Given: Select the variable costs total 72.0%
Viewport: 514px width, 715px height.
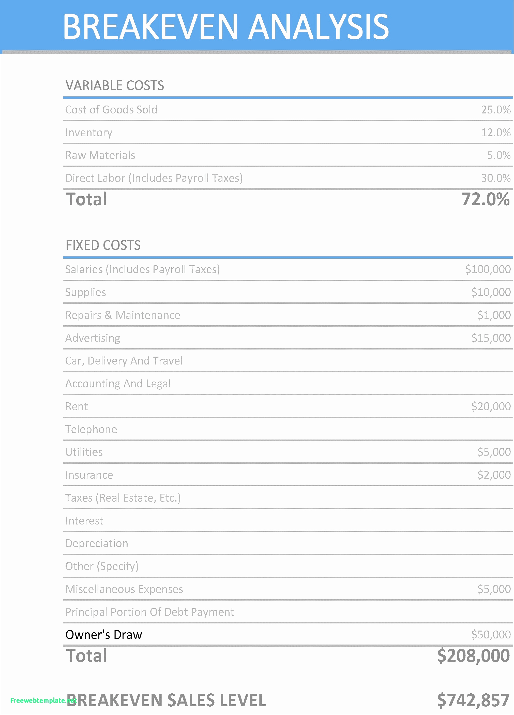Looking at the screenshot, I should pos(485,199).
